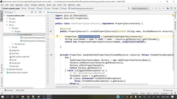This screenshot has width=177, height=99.
Task: Open the VCS menu
Action: [x=65, y=5]
